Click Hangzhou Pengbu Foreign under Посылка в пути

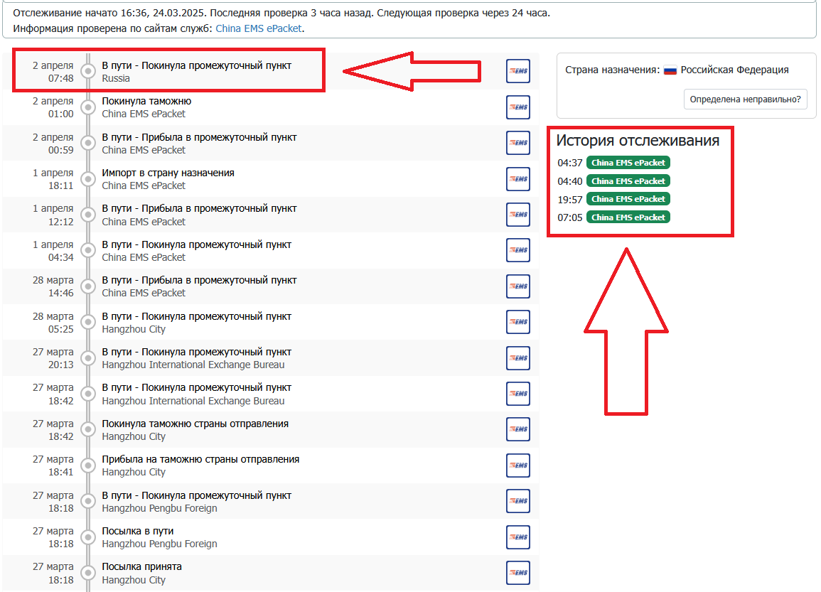(160, 544)
